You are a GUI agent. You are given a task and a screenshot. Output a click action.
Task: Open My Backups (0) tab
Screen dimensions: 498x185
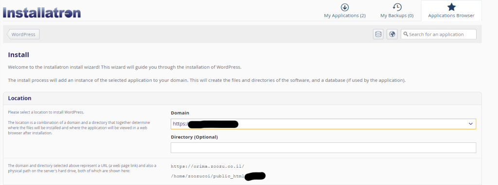(397, 11)
